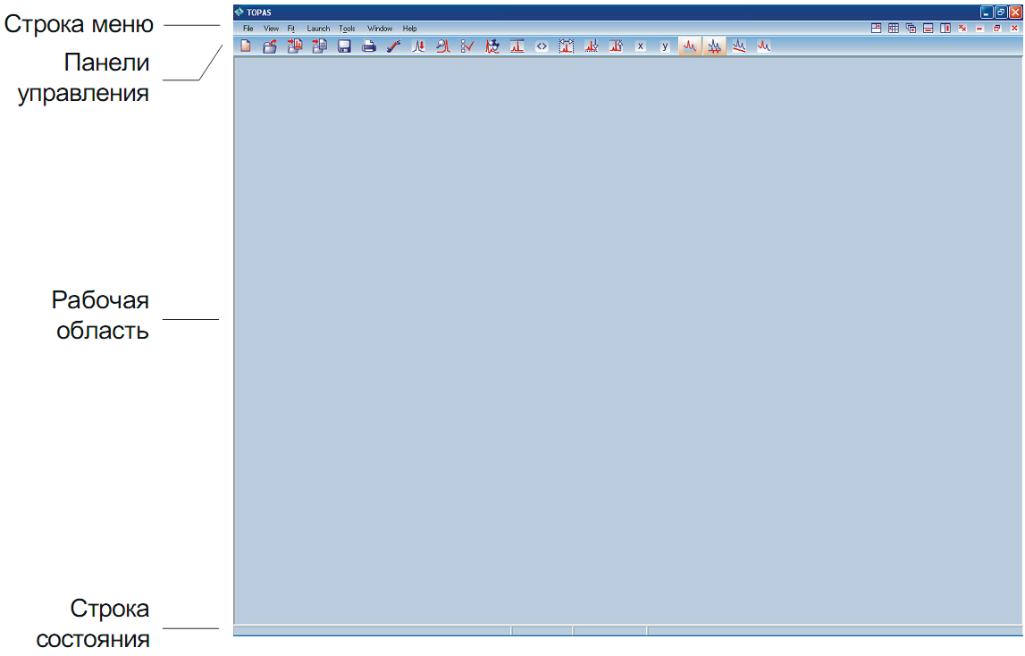
Task: Click the peak with down-arrow icon
Action: point(418,46)
